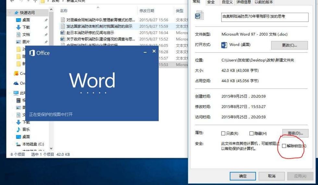The image size is (318, 185).
Task: Sort files by 修改日期 column header
Action: click(x=147, y=11)
